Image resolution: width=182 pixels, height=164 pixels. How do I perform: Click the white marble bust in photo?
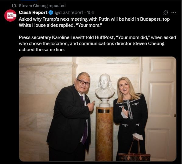[x=105, y=90]
